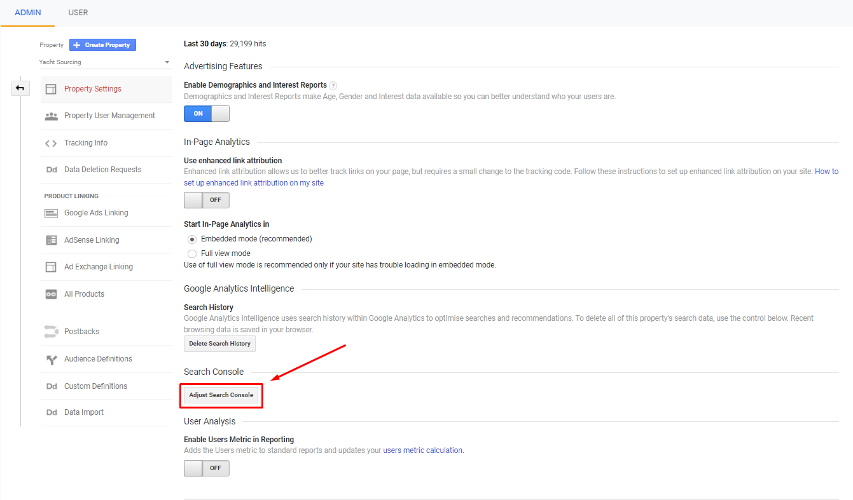Switch to the ADMIN tab
The image size is (853, 500).
pos(27,13)
